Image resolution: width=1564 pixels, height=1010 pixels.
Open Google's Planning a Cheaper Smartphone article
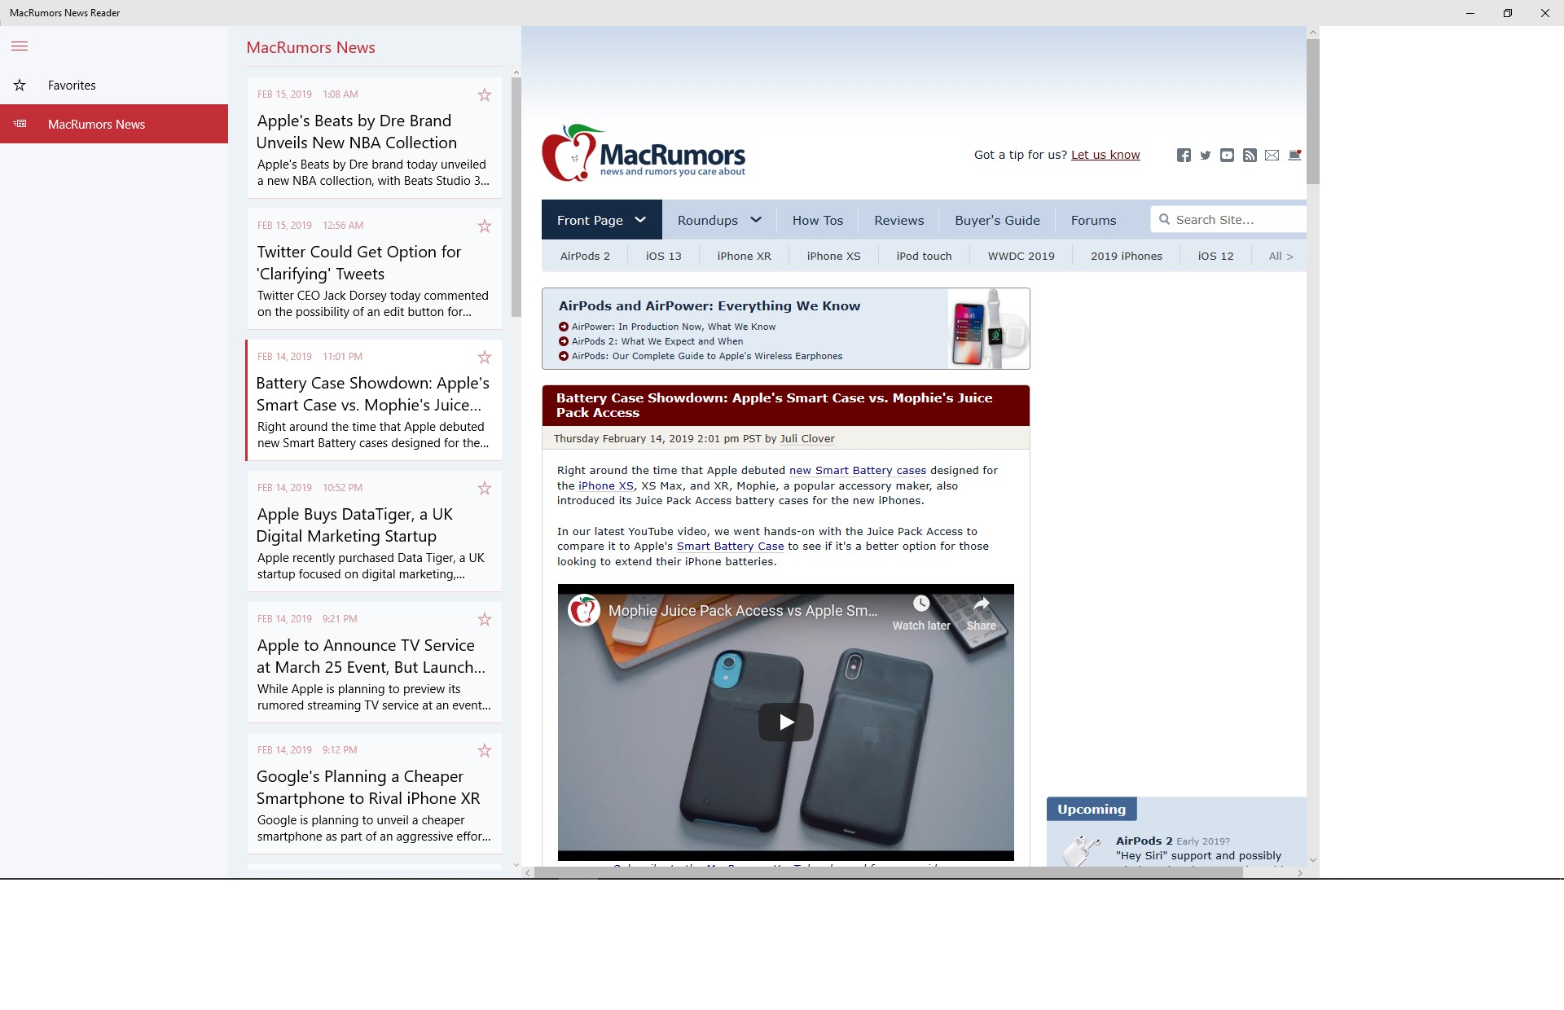[x=375, y=793]
